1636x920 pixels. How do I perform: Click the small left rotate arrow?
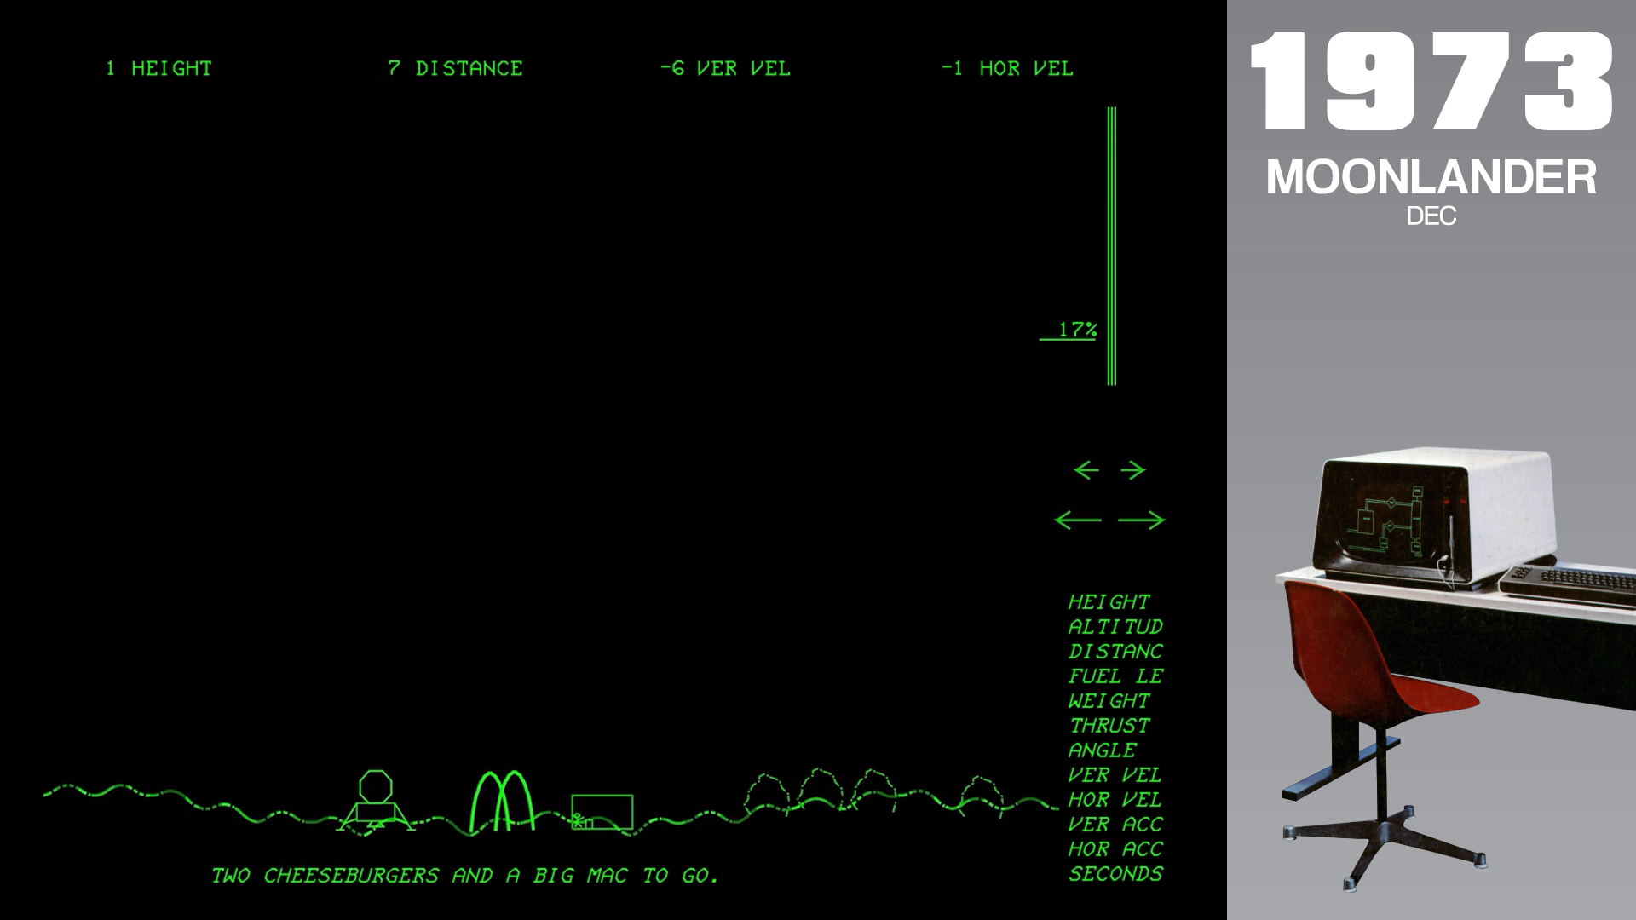[x=1086, y=470]
